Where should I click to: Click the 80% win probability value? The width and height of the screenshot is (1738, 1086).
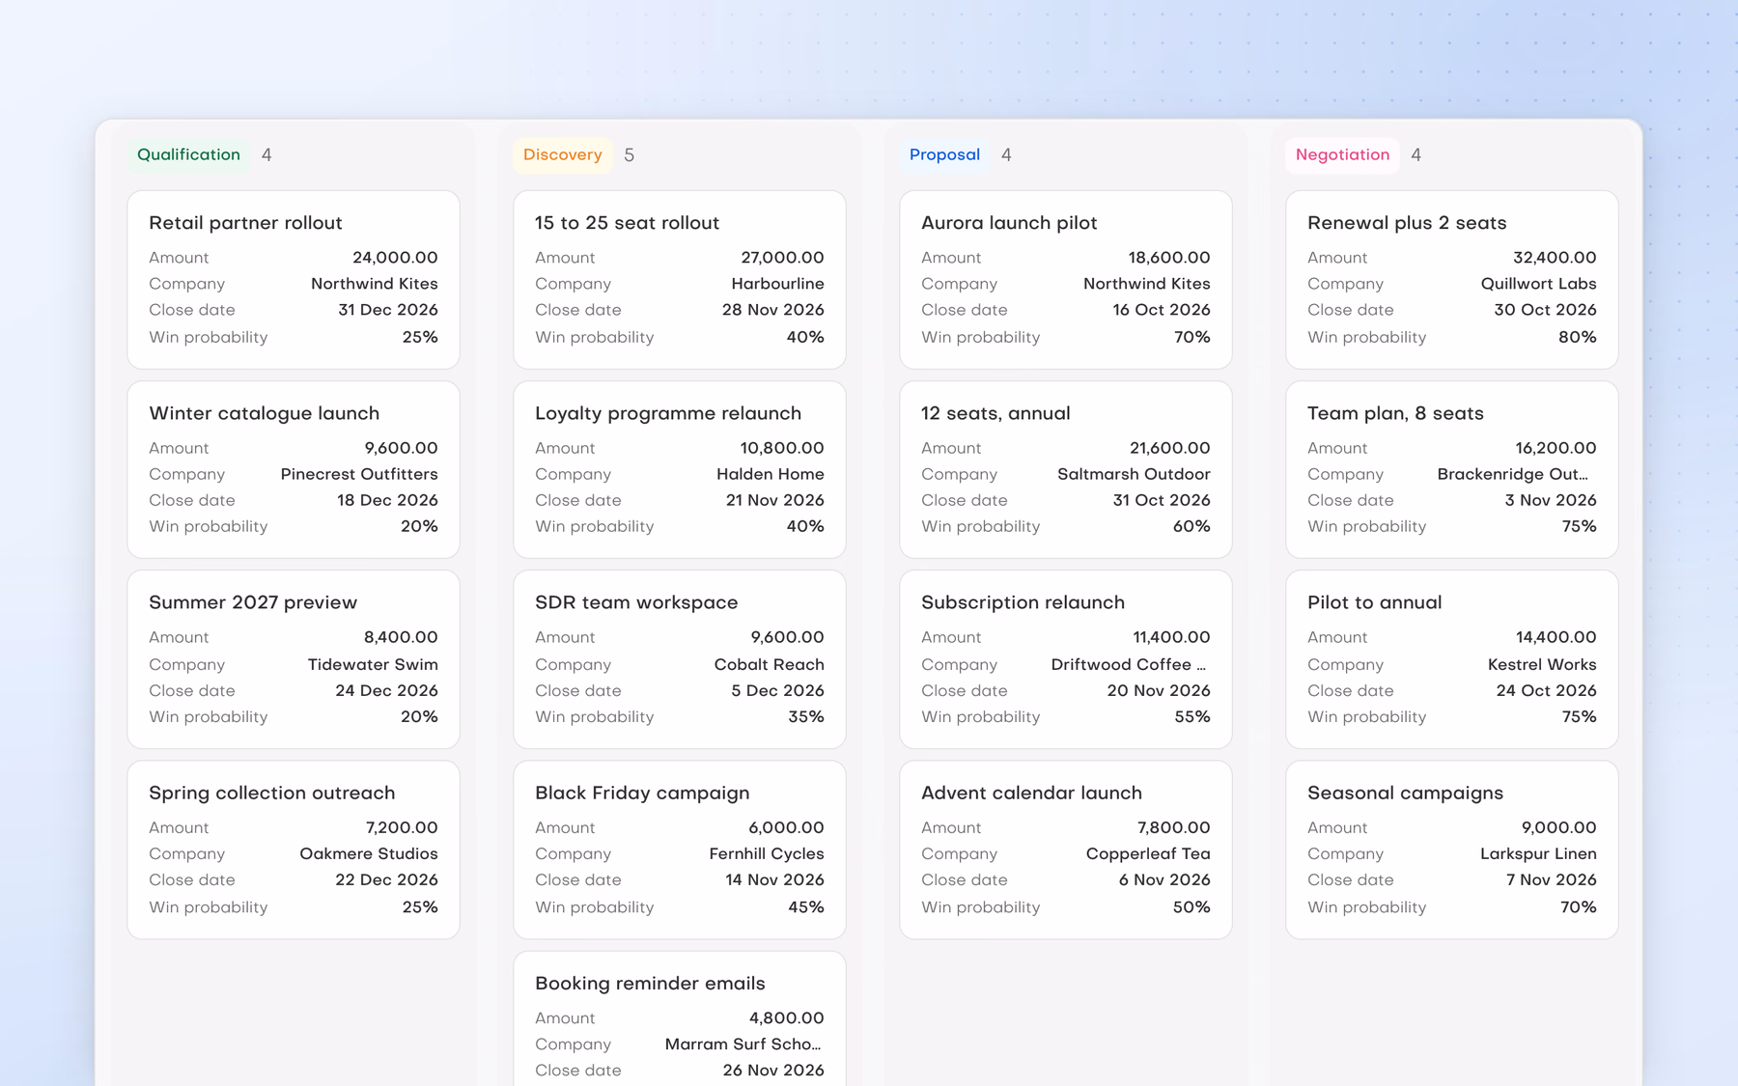(1577, 337)
